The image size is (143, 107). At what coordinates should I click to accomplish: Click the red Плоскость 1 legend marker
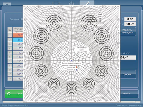coord(76,67)
